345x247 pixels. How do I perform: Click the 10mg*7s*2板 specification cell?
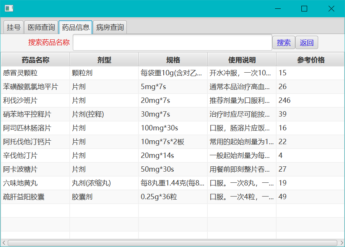pyautogui.click(x=173, y=141)
